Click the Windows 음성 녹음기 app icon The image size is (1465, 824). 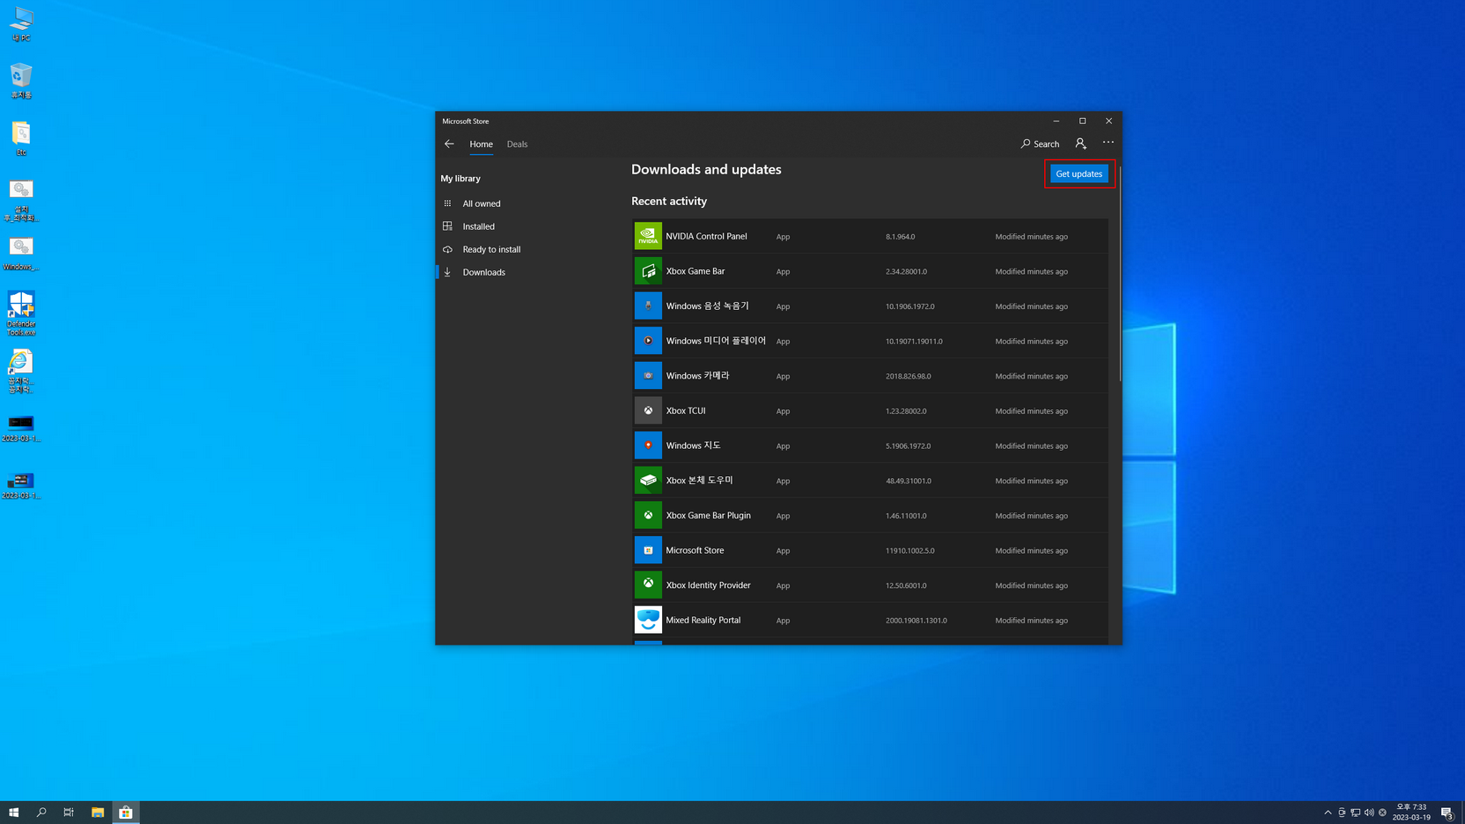coord(648,305)
